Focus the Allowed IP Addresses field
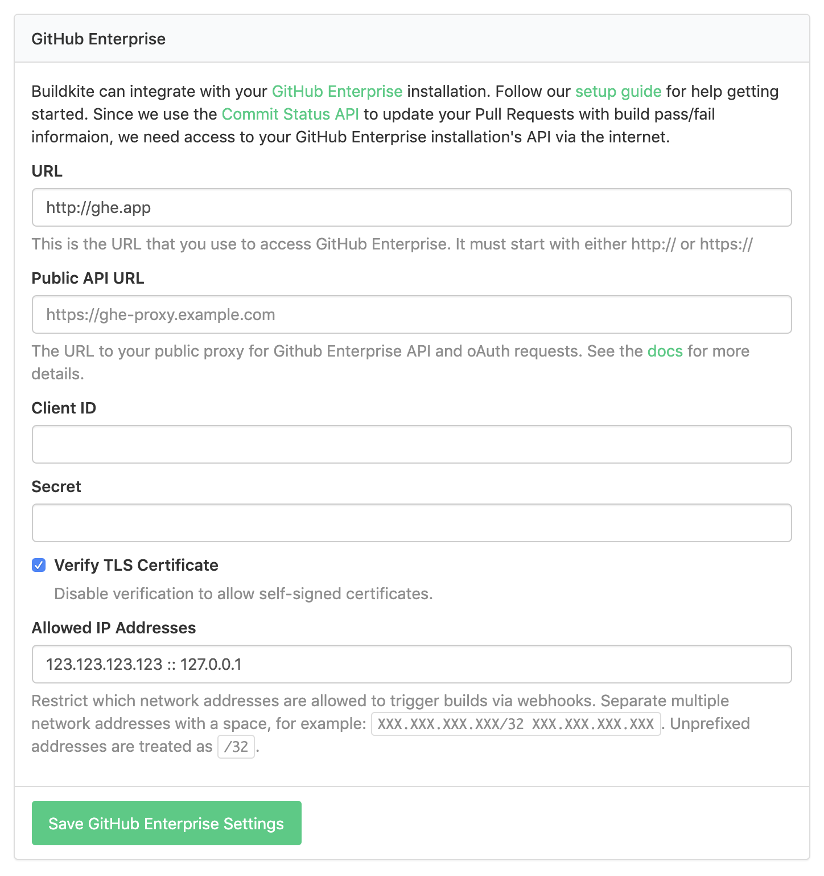Screen dimensions: 824x876 411,664
